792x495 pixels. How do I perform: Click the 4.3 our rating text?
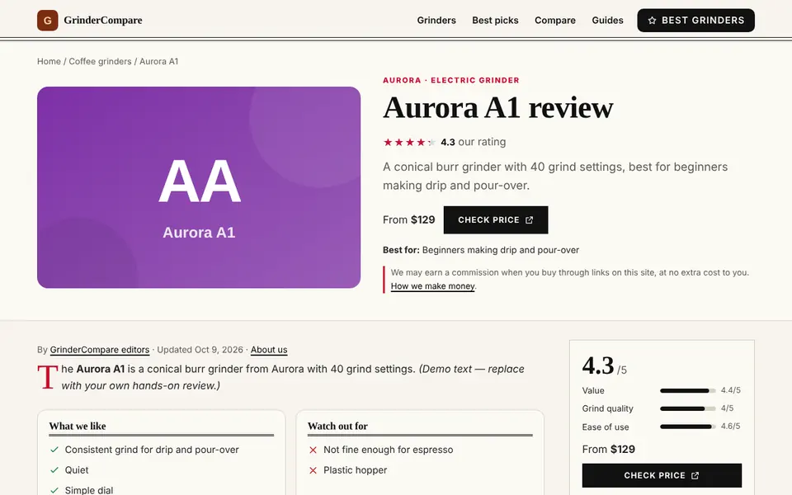pyautogui.click(x=474, y=142)
